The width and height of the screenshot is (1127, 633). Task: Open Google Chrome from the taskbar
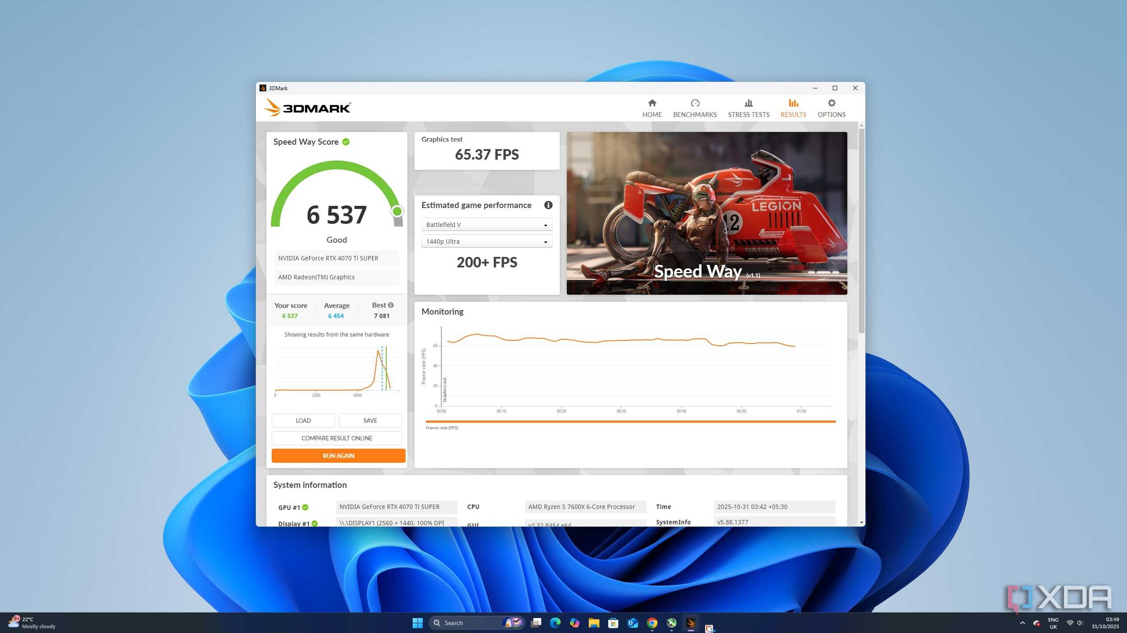coord(652,623)
